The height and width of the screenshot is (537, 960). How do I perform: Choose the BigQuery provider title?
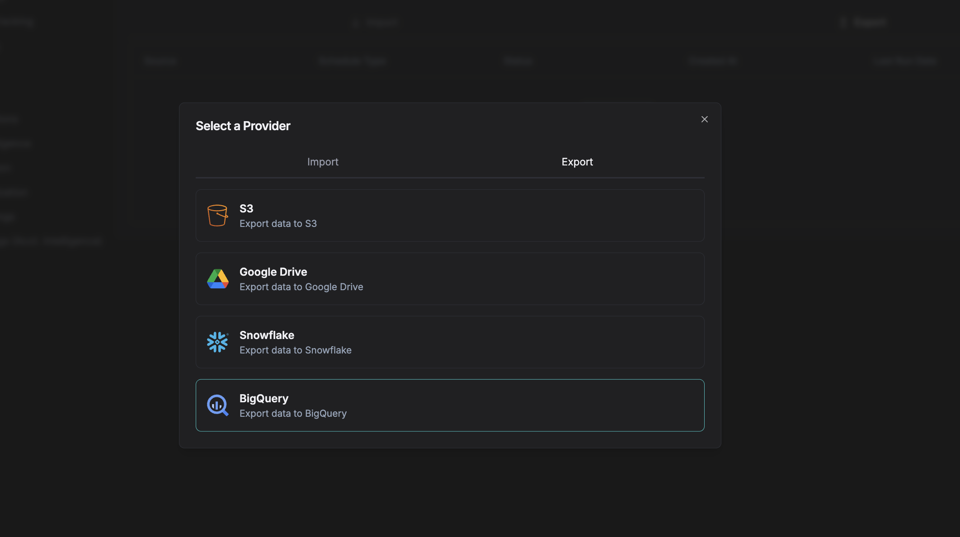click(x=264, y=399)
